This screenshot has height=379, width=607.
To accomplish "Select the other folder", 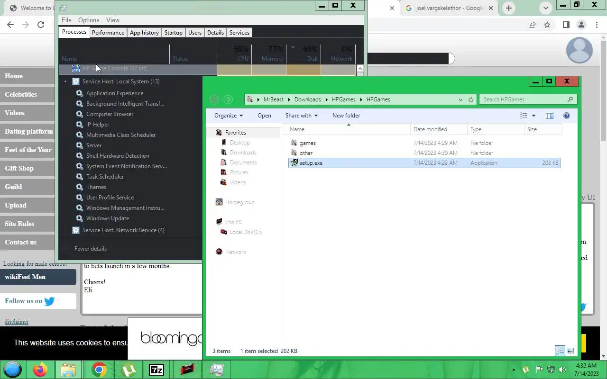I will click(424, 153).
